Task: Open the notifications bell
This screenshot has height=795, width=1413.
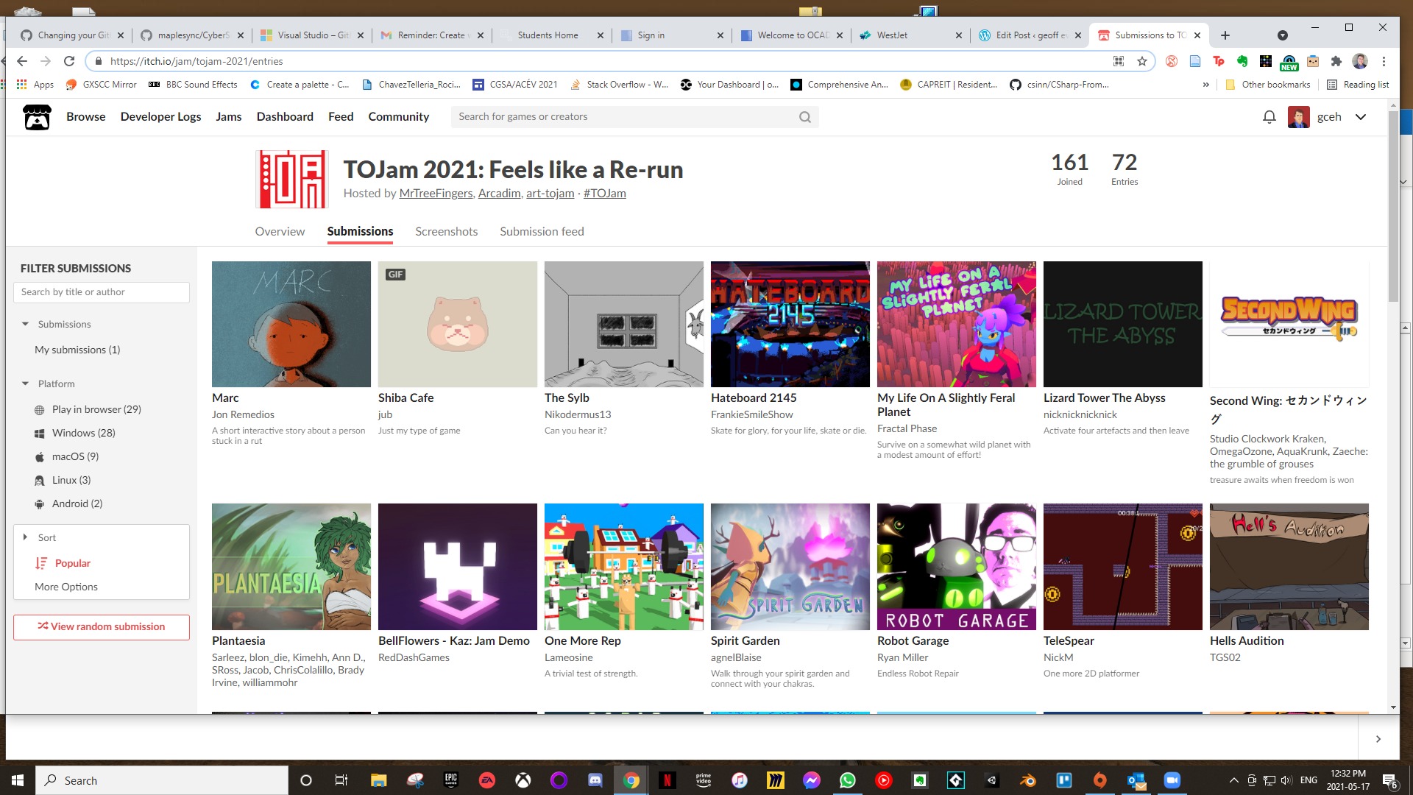Action: click(1269, 117)
